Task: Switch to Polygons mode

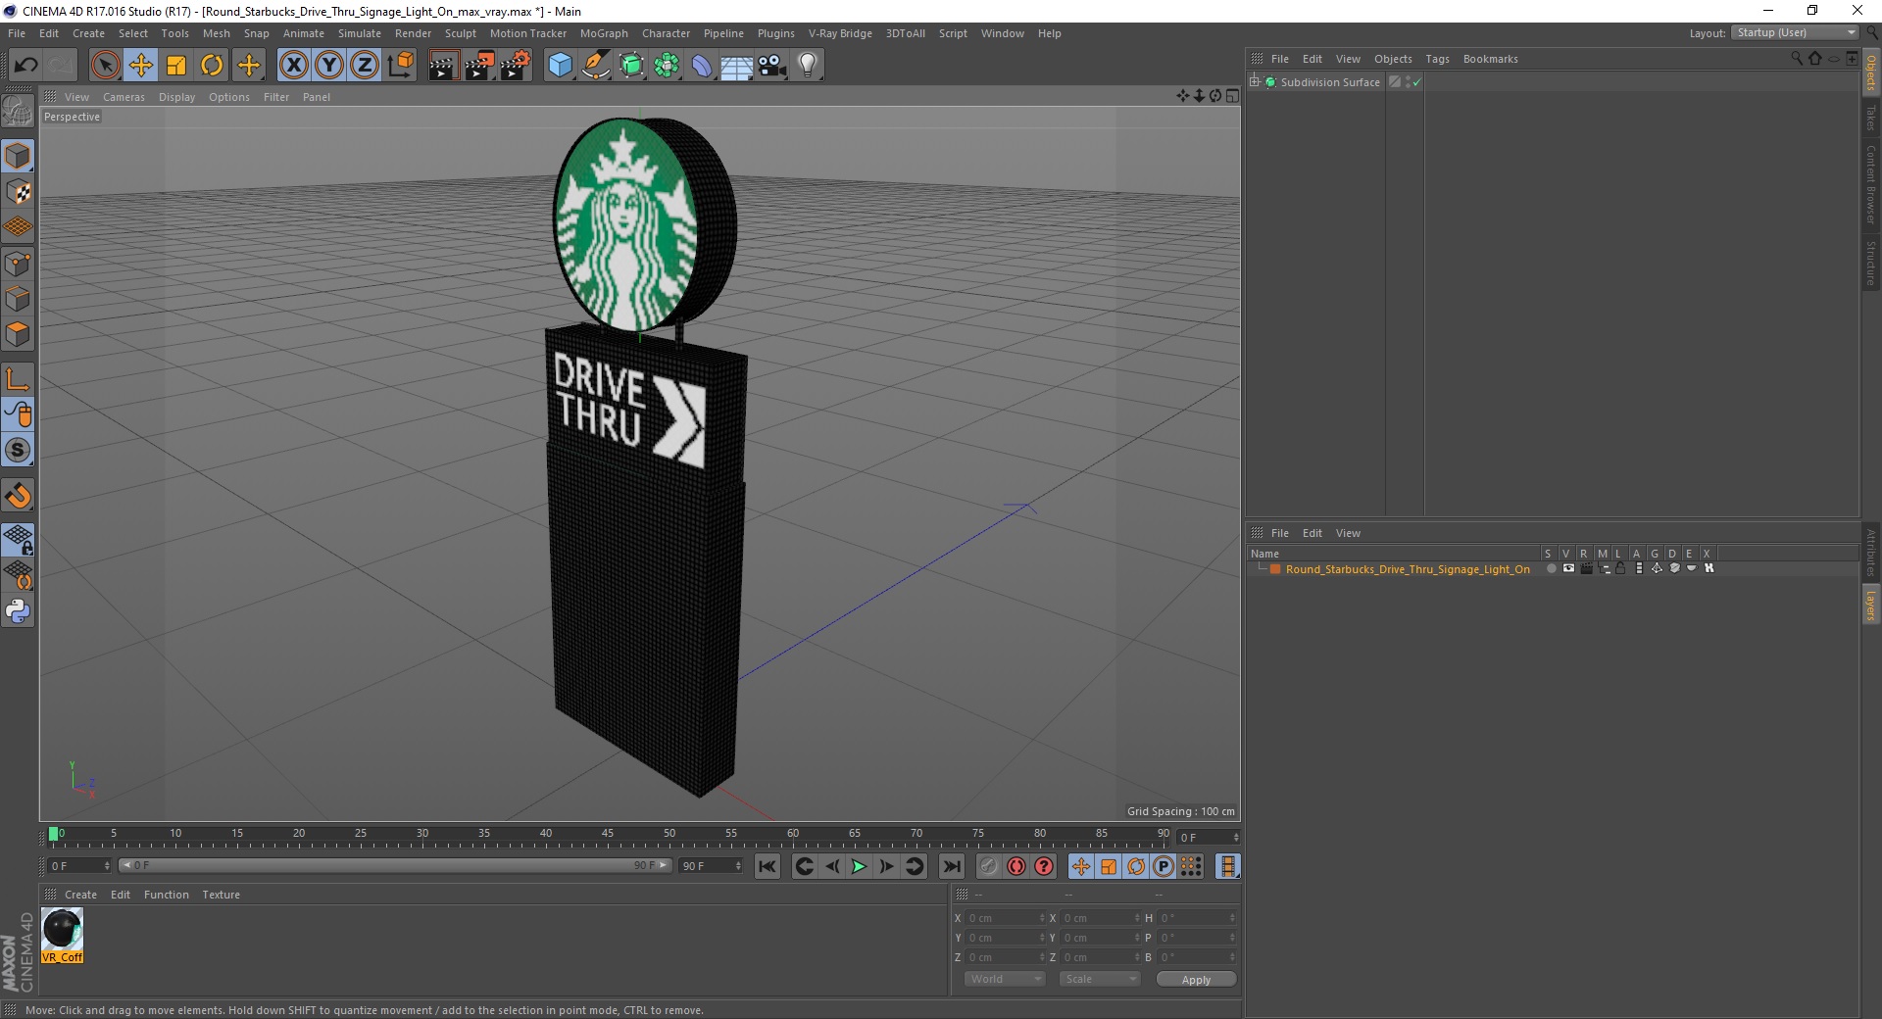Action: click(18, 334)
